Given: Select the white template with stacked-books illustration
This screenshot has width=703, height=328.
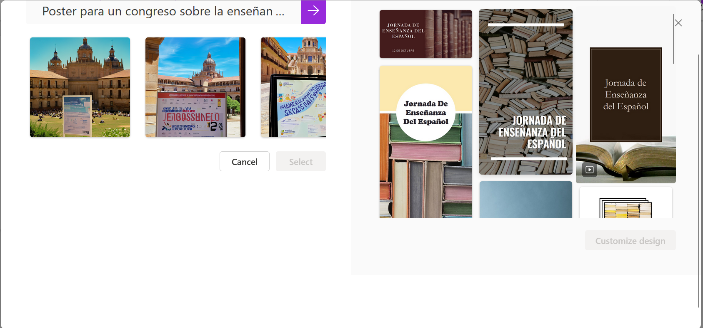Looking at the screenshot, I should [625, 204].
